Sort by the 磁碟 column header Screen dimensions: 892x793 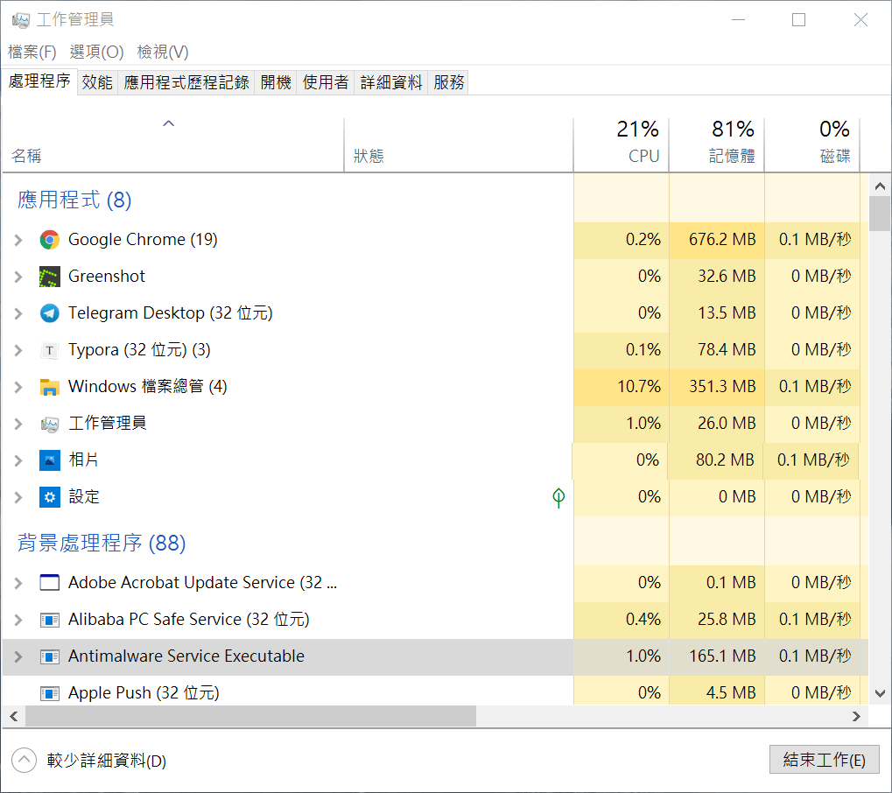tap(812, 144)
